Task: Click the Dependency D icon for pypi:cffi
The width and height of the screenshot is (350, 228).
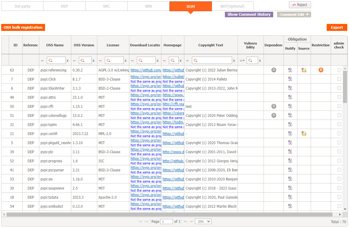Action: pyautogui.click(x=274, y=106)
